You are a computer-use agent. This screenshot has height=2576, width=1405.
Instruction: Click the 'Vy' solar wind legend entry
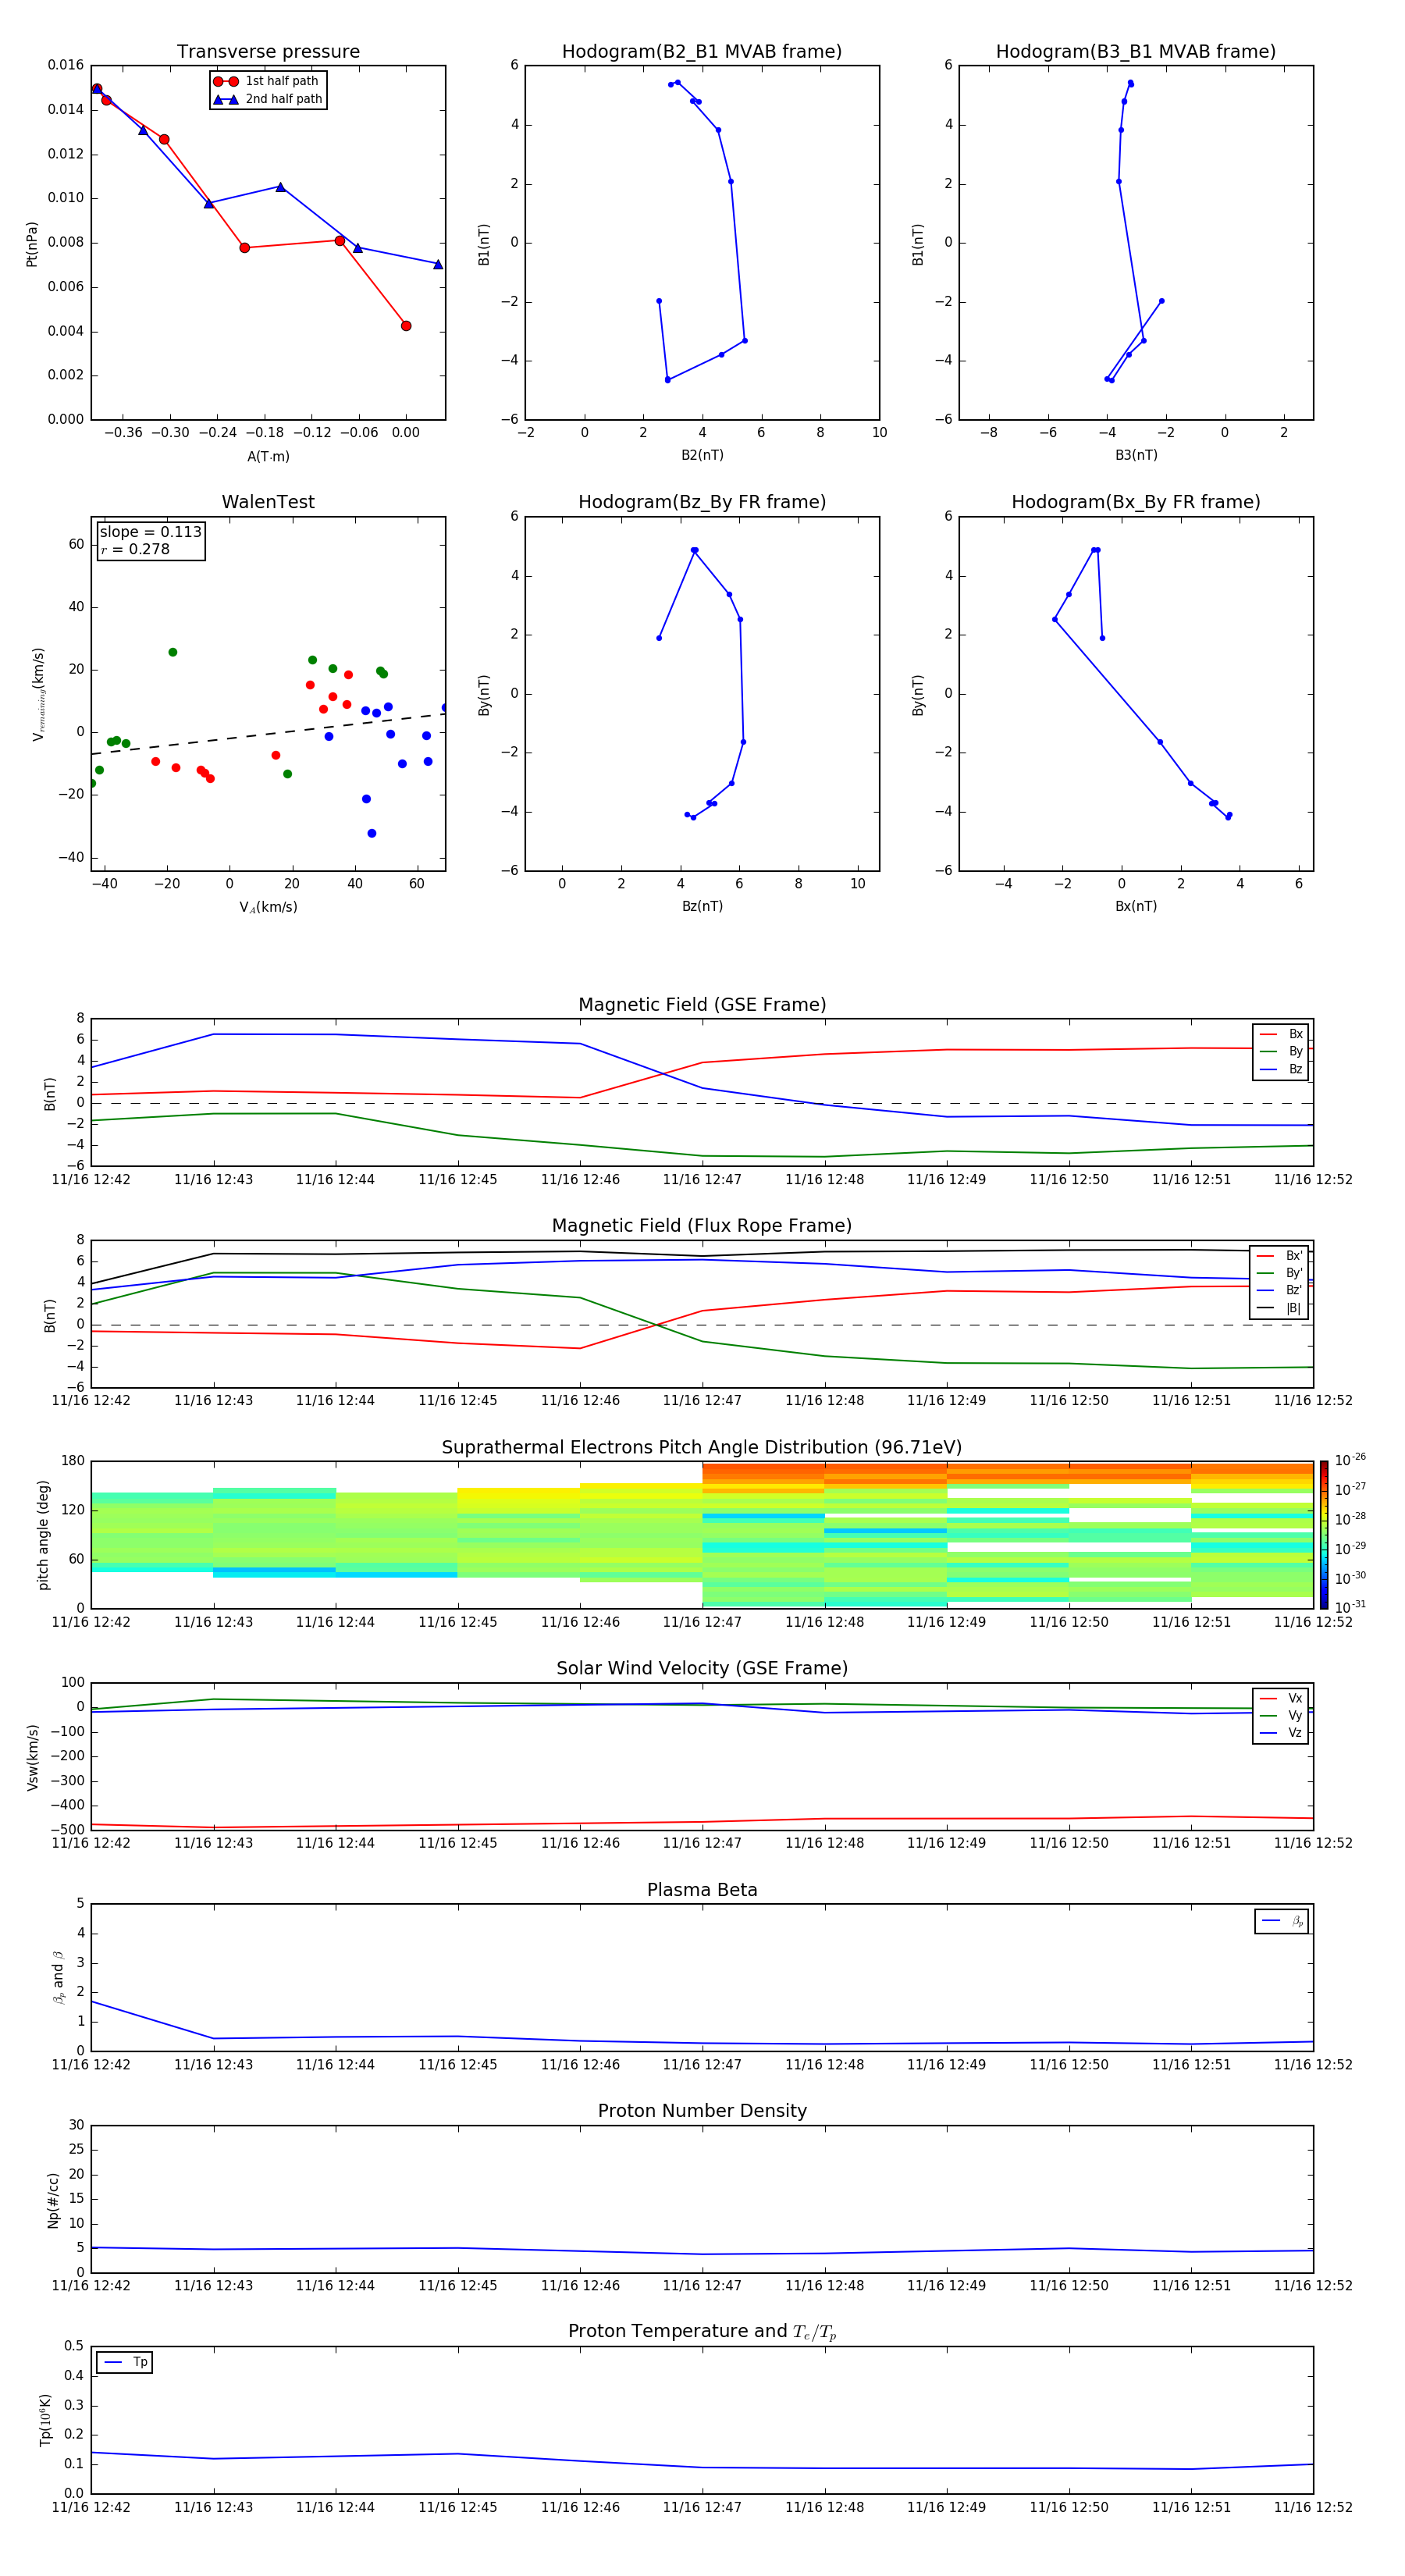tap(1281, 1715)
